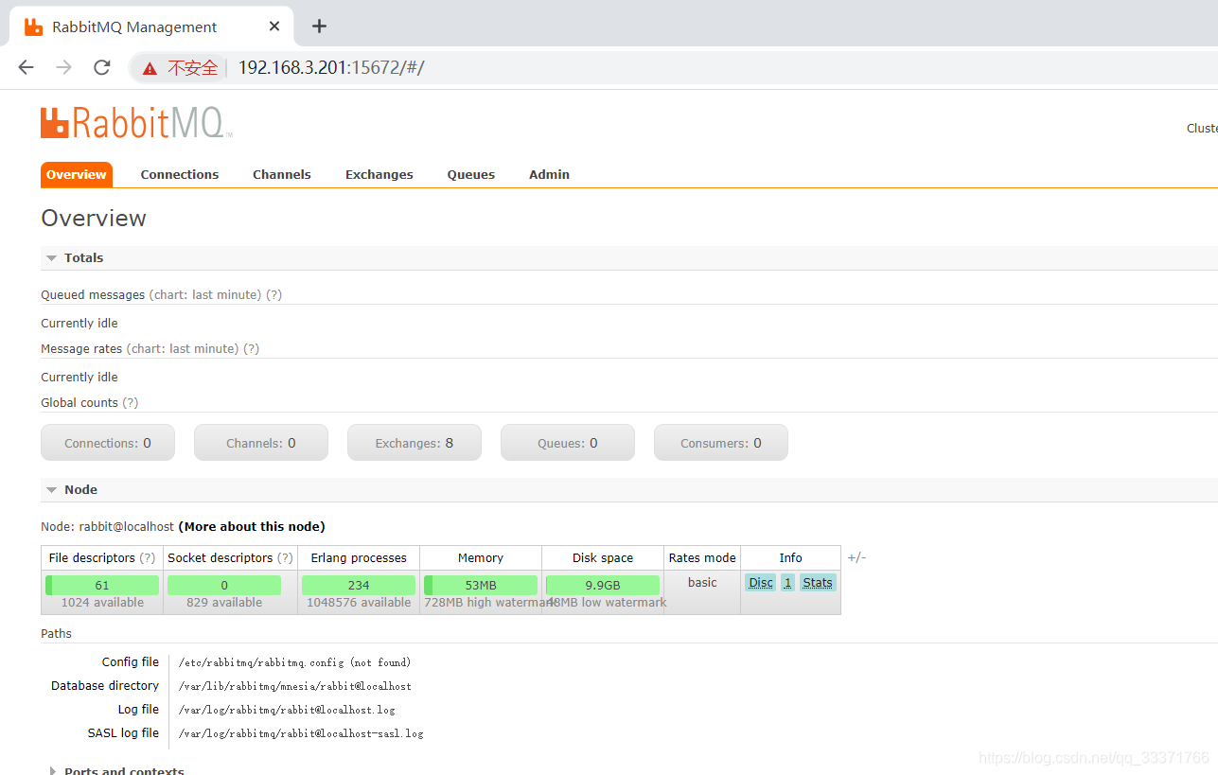The height and width of the screenshot is (775, 1218).
Task: Open the Stats badge in the Info column
Action: [x=817, y=582]
